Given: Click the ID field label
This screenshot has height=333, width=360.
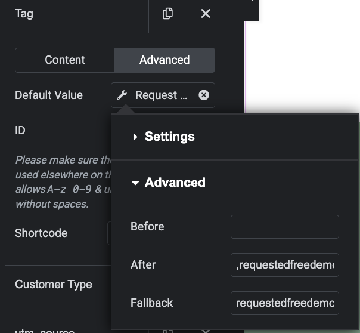Looking at the screenshot, I should 20,130.
